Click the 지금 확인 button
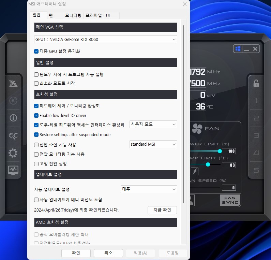 pos(162,210)
